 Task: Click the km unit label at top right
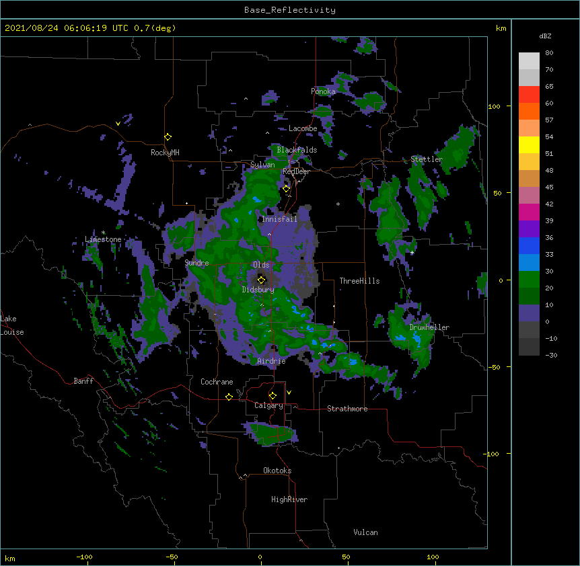501,28
